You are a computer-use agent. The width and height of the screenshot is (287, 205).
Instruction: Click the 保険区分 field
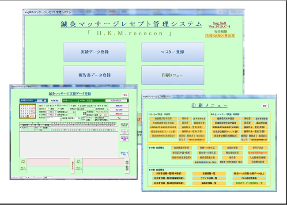[x=86, y=109]
